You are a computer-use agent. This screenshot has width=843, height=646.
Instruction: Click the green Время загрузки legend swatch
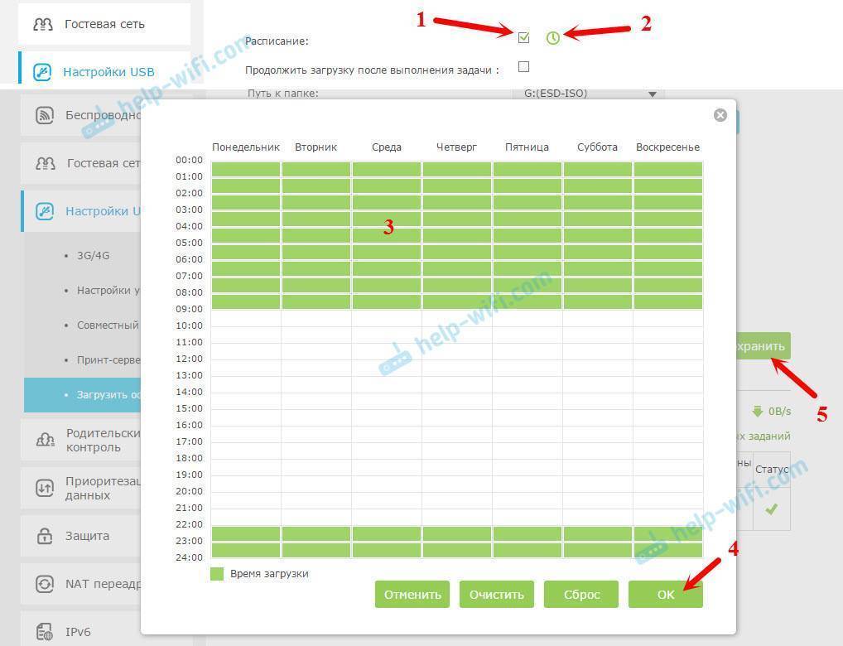[217, 574]
